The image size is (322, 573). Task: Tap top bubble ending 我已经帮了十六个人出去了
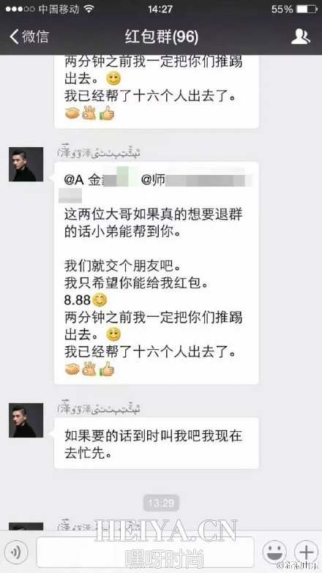click(x=157, y=91)
